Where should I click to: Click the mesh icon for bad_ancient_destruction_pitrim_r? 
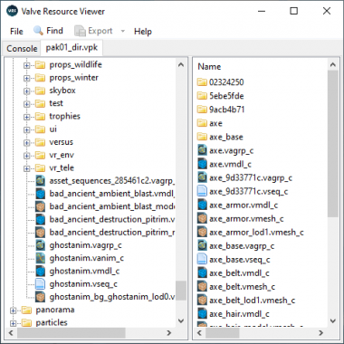click(40, 233)
